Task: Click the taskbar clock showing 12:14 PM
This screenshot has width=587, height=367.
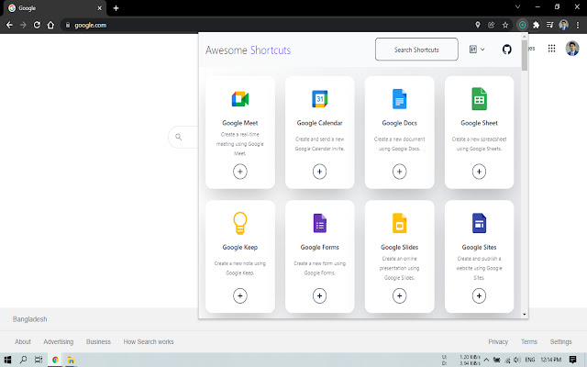Action: [x=550, y=360]
